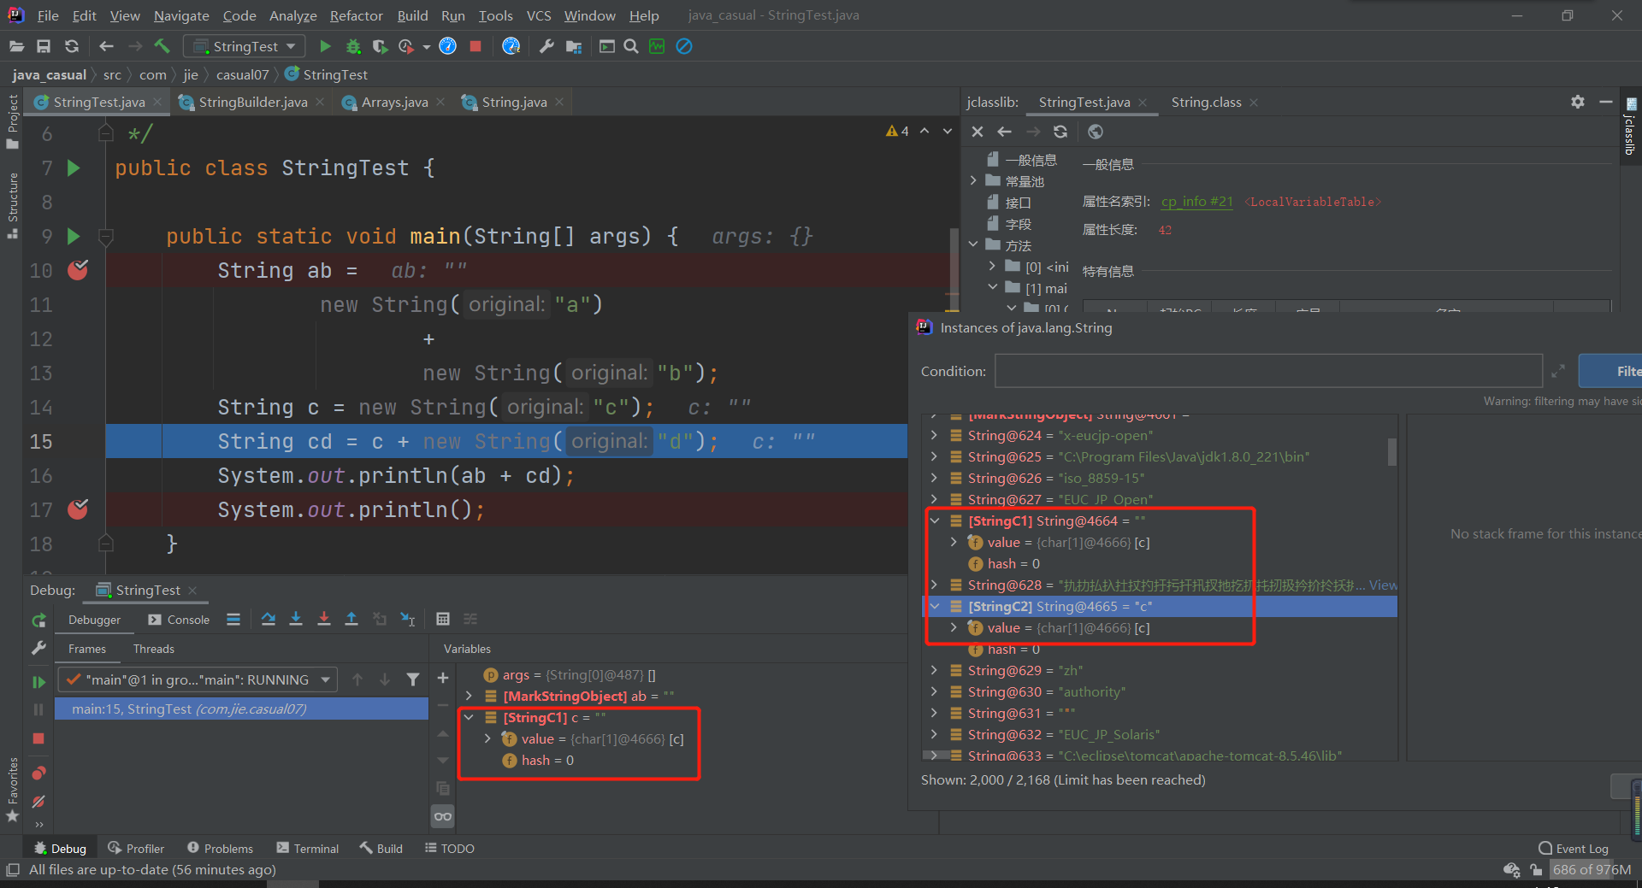Refresh jclasslib view
This screenshot has height=888, width=1642.
pos(1060,132)
